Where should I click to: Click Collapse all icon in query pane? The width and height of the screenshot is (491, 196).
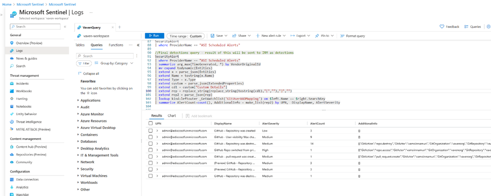click(x=80, y=73)
